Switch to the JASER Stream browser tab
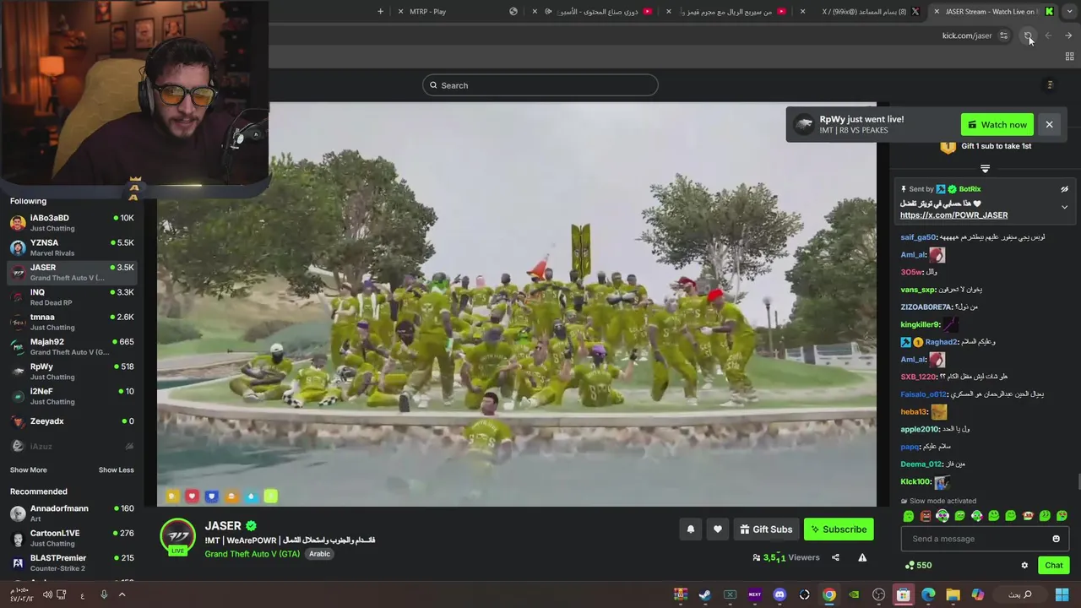Image resolution: width=1081 pixels, height=608 pixels. tap(995, 12)
